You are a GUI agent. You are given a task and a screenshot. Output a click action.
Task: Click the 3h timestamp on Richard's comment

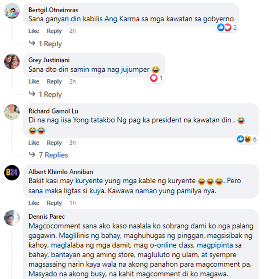[73, 143]
